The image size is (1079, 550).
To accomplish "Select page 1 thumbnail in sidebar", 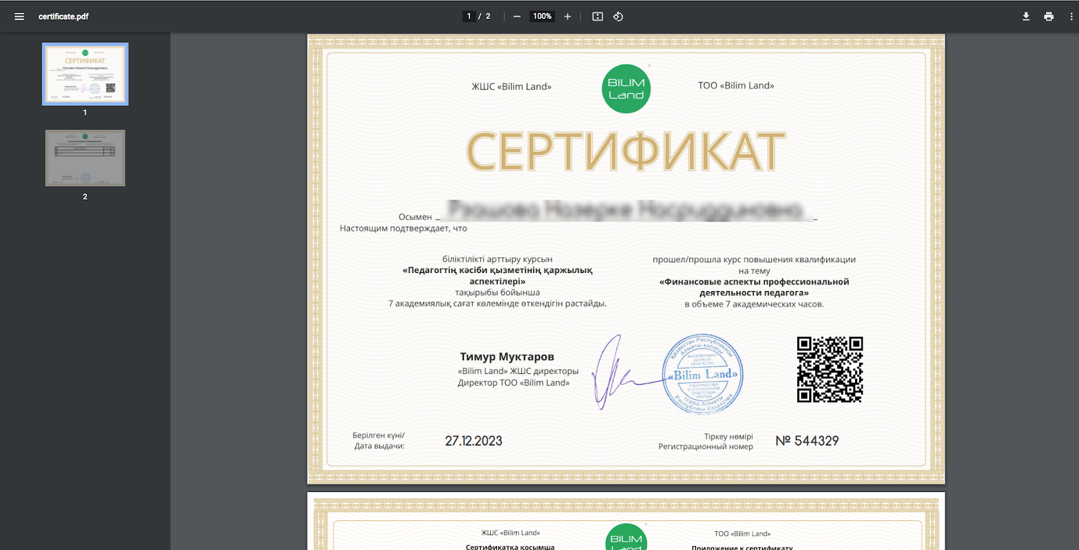I will click(x=85, y=74).
